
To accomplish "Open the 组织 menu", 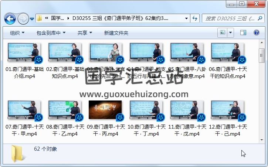I will point(17,33).
